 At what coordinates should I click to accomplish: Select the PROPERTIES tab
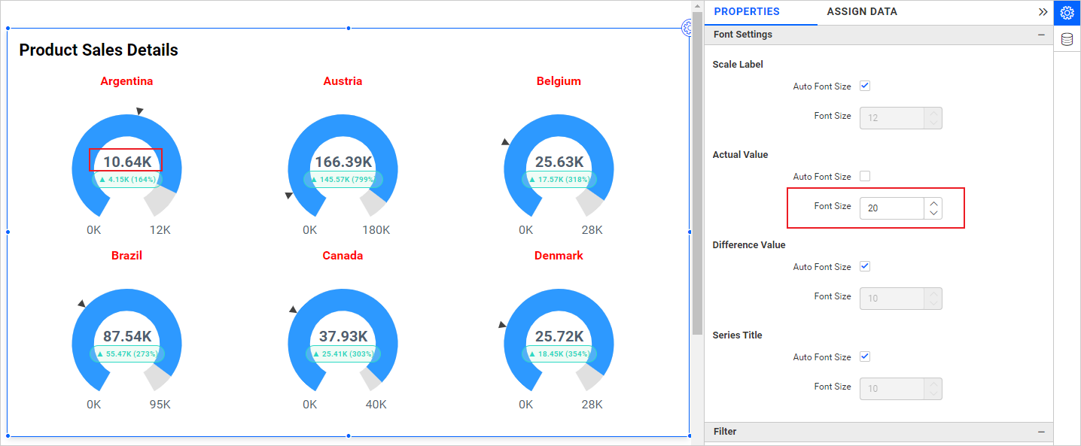point(746,12)
